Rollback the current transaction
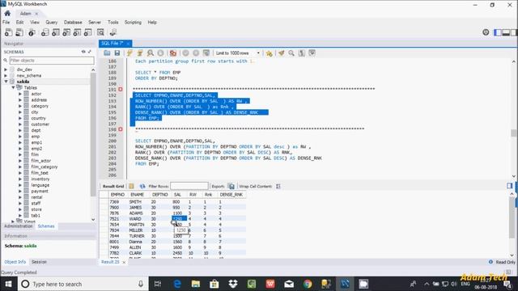This screenshot has height=291, width=518. [196, 53]
